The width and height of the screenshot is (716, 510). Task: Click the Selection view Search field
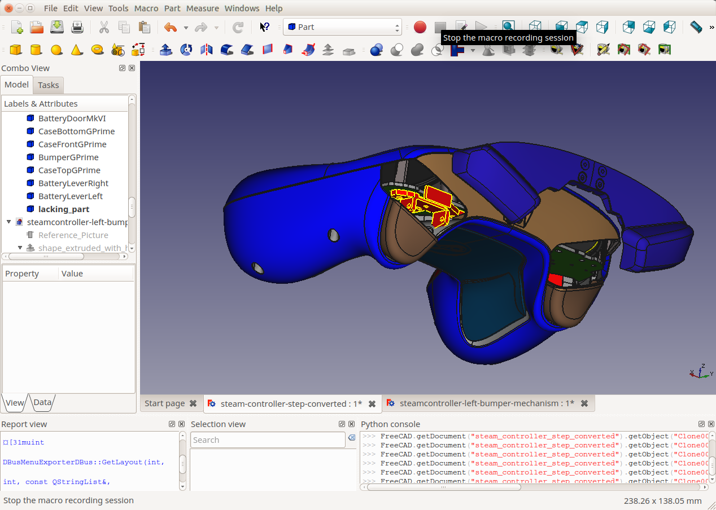pyautogui.click(x=268, y=440)
